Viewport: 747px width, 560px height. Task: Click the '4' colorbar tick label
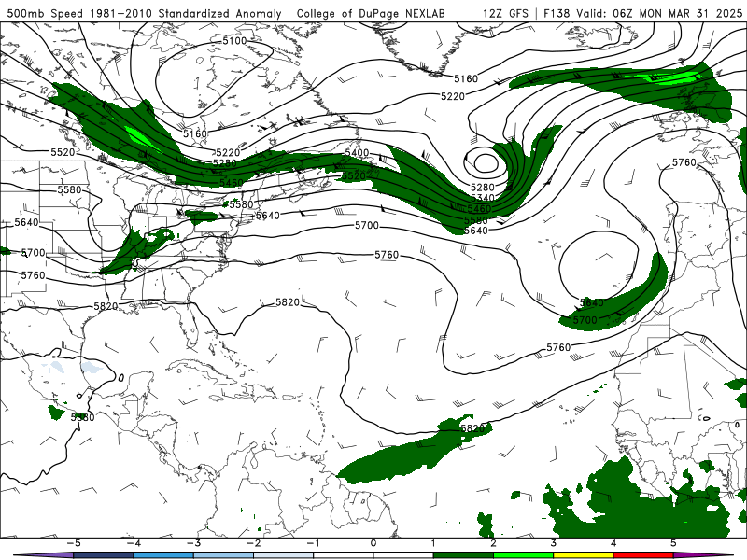tap(613, 543)
